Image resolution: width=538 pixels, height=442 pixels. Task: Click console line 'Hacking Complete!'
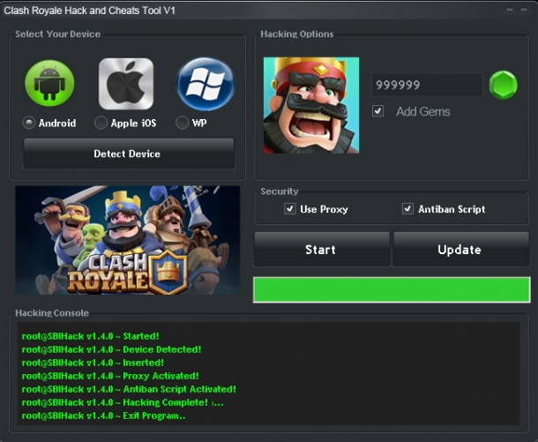[123, 402]
